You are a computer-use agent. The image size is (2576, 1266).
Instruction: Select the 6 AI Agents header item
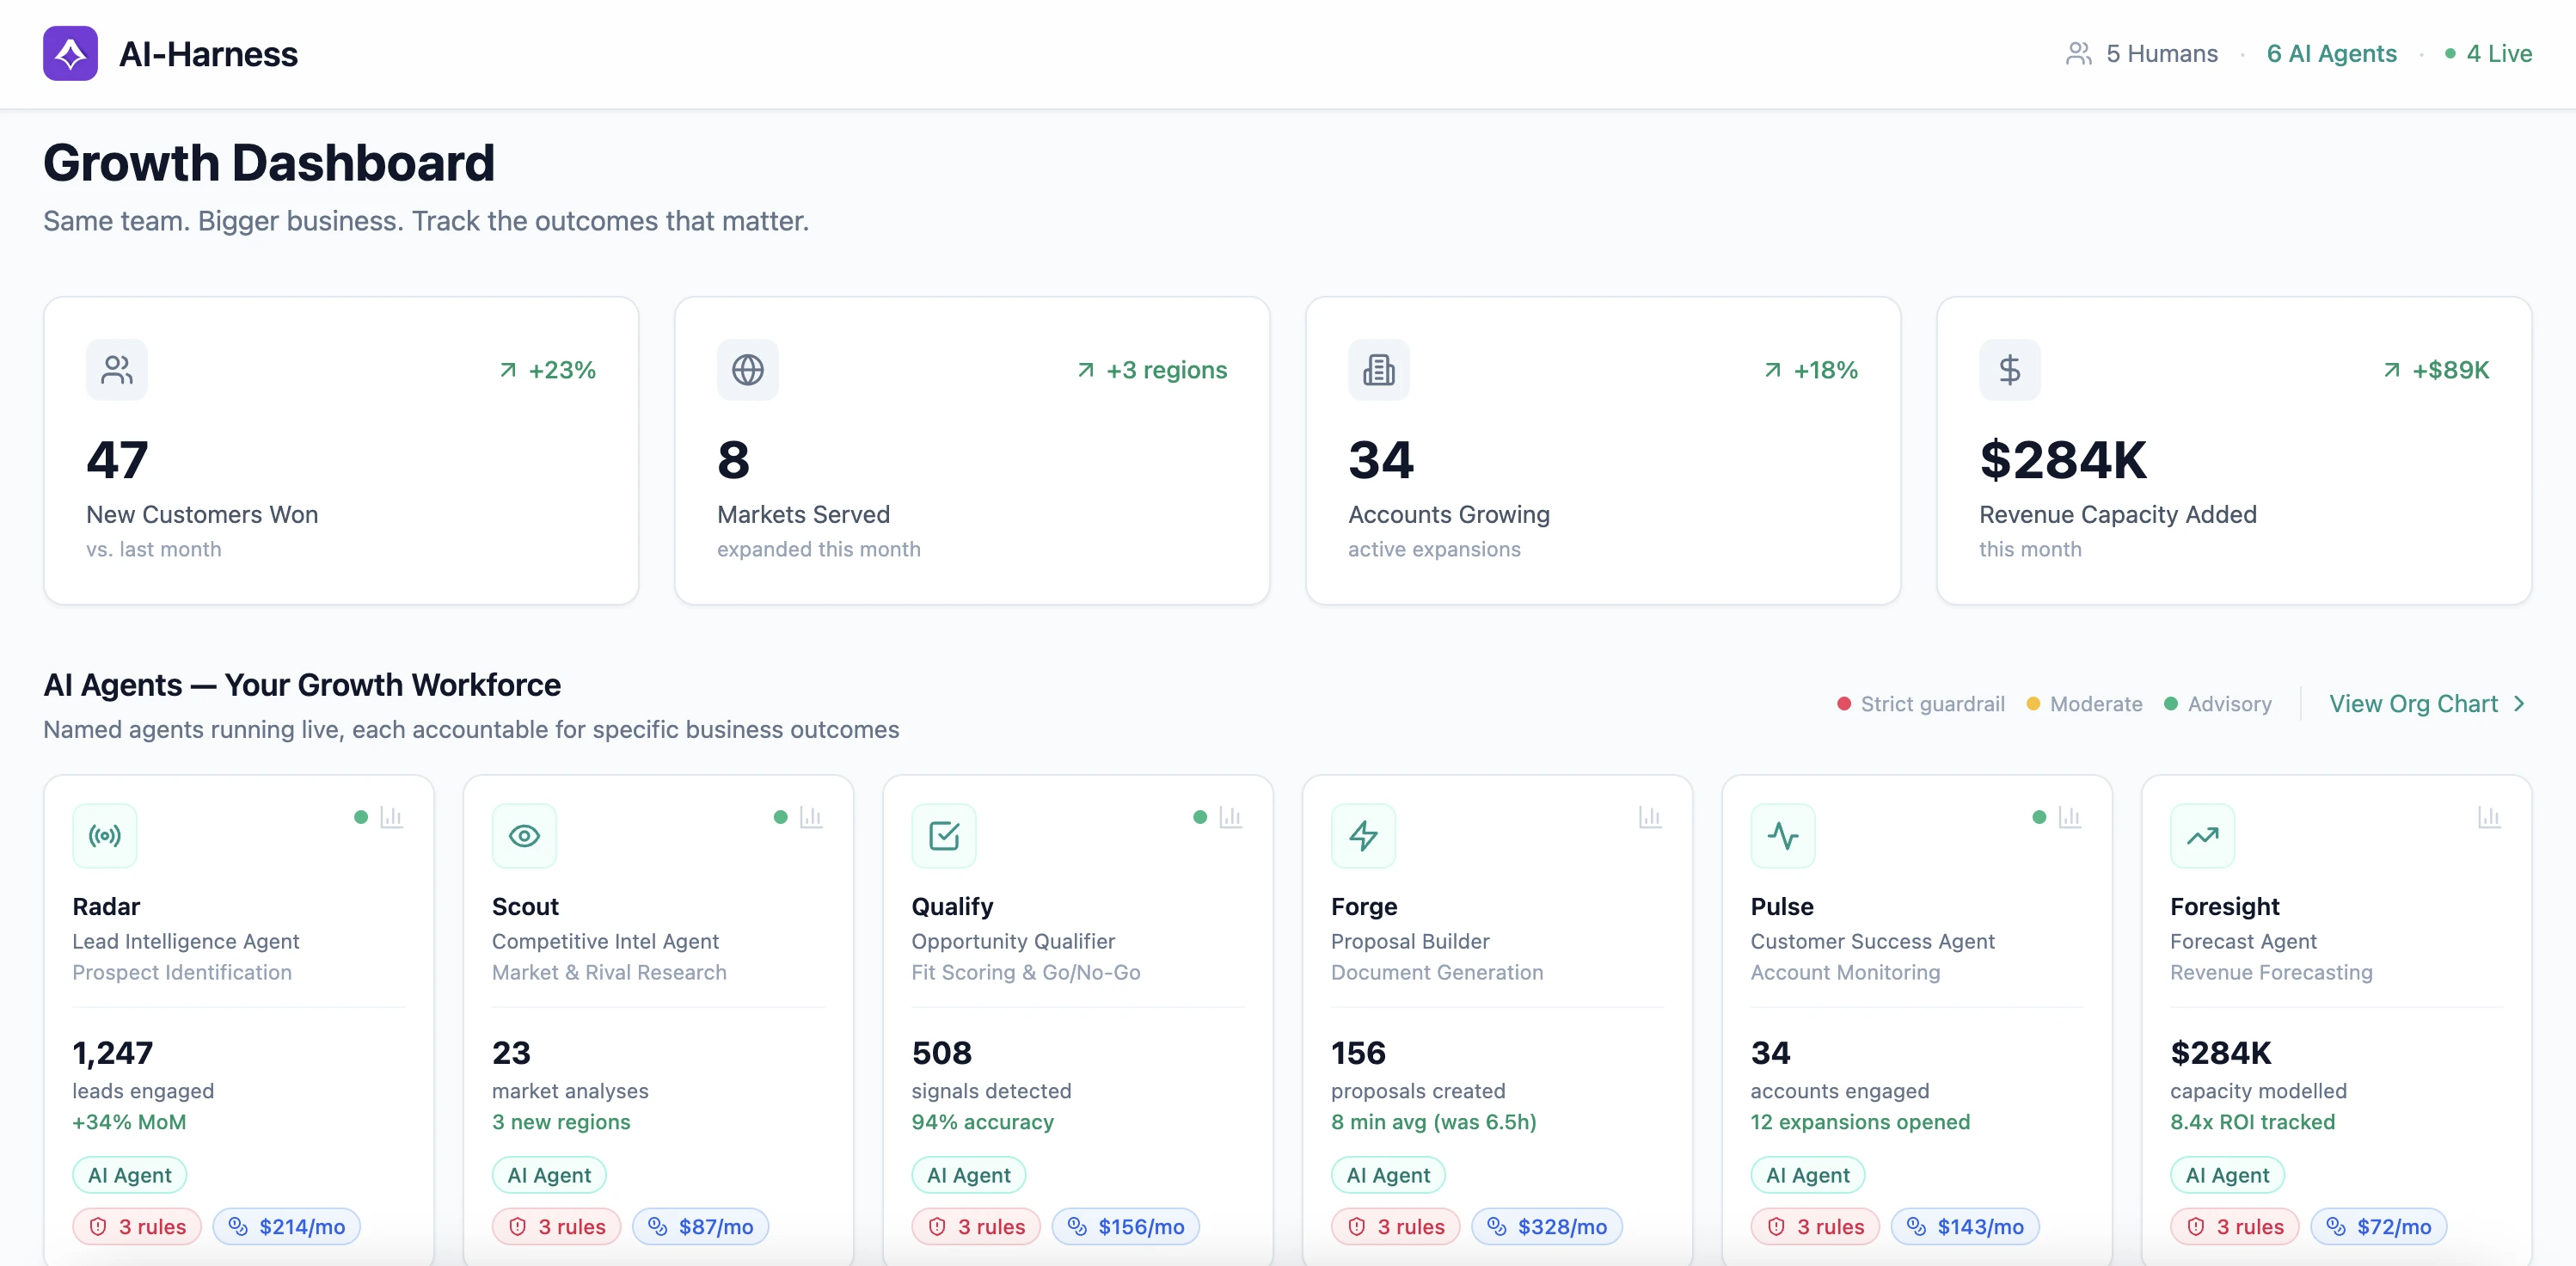[2331, 53]
